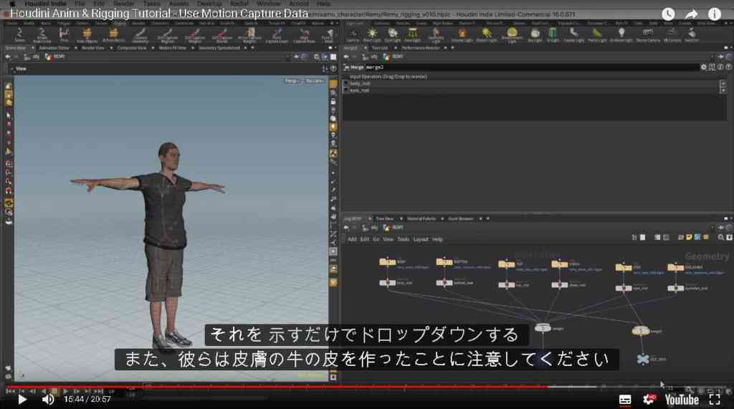Select the Bones shelf tool
The width and height of the screenshot is (734, 409).
[x=19, y=35]
